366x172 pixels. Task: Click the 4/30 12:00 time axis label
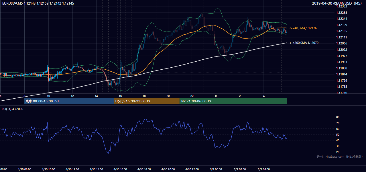coord(72,169)
